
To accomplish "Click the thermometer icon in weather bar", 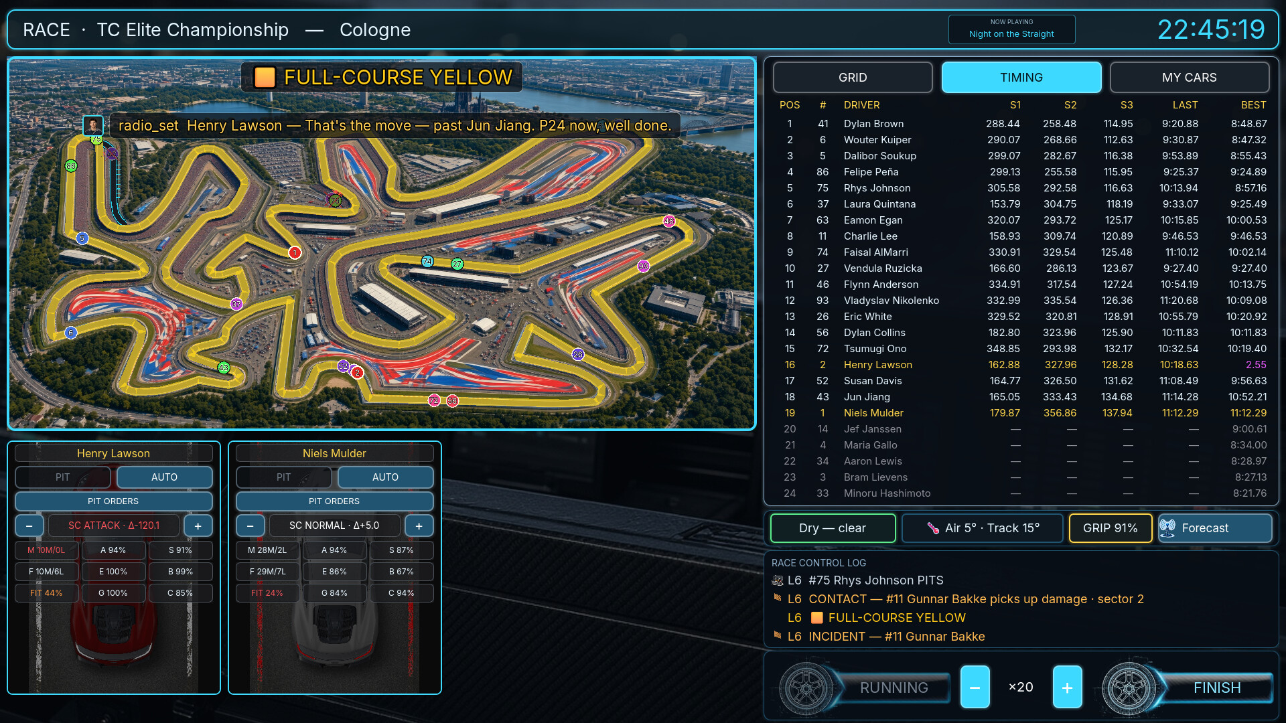I will [x=933, y=528].
